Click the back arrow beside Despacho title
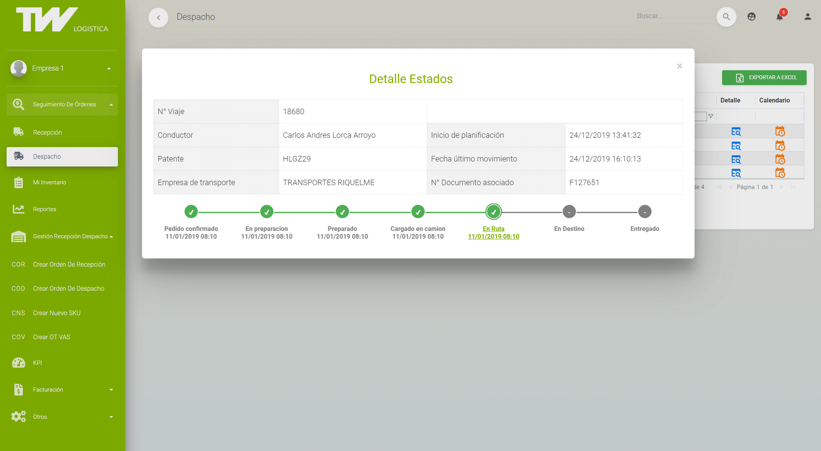The height and width of the screenshot is (451, 821). pyautogui.click(x=158, y=17)
